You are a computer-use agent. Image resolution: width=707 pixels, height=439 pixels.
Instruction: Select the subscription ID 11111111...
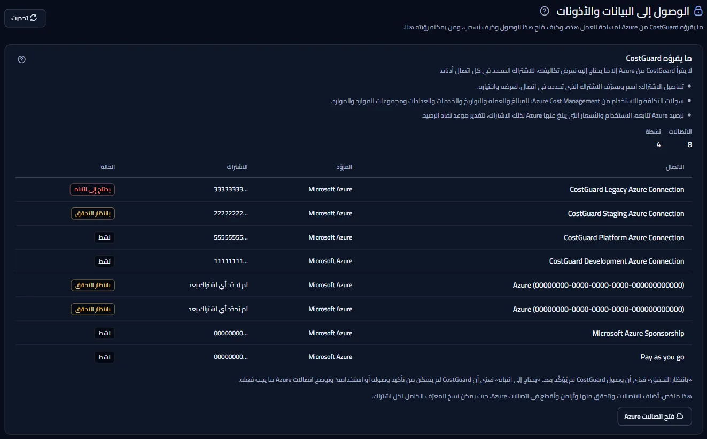231,261
